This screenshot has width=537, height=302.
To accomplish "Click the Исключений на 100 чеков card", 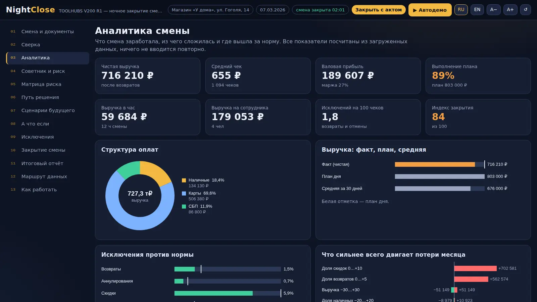I will (368, 117).
